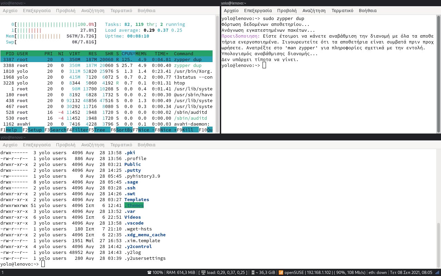Screen dimensions: 441x276
Task: Sort htop by the MEM% column header
Action: click(141, 53)
